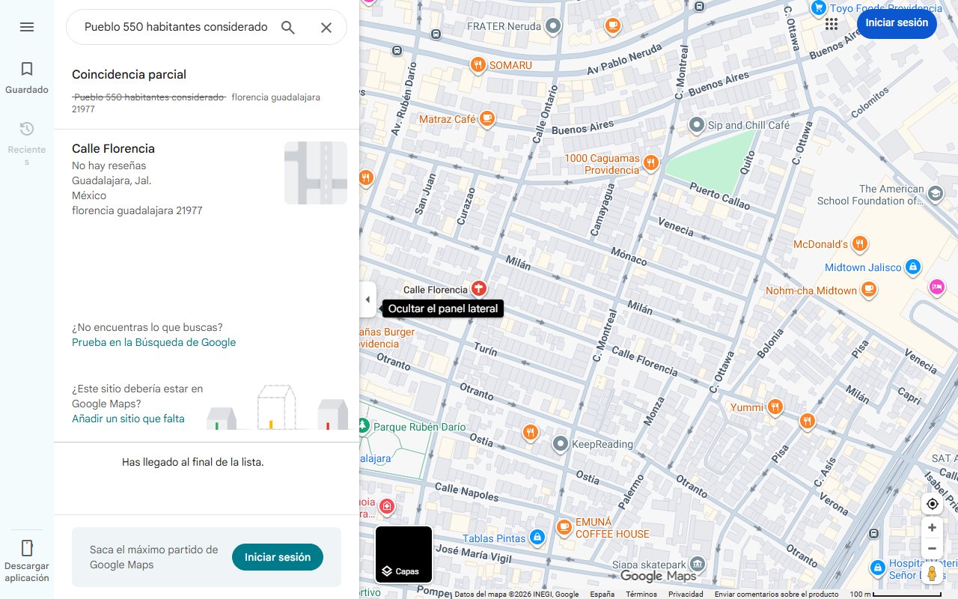Open the Privacidad footer menu item
This screenshot has width=958, height=599.
[686, 594]
